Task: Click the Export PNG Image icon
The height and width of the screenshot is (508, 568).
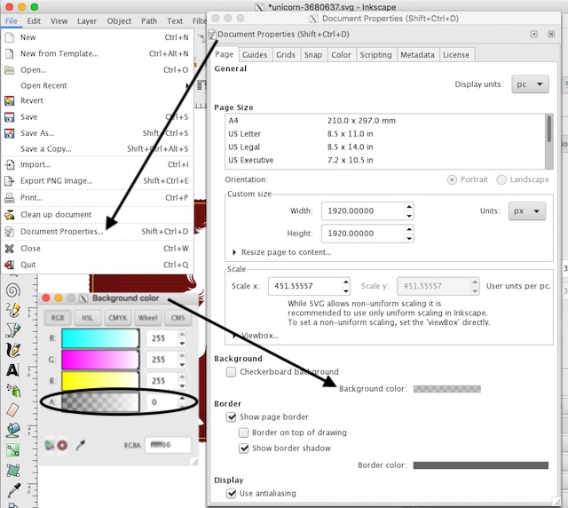Action: point(10,180)
